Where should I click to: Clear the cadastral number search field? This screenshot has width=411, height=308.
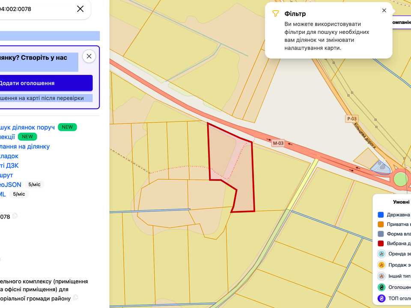80,9
